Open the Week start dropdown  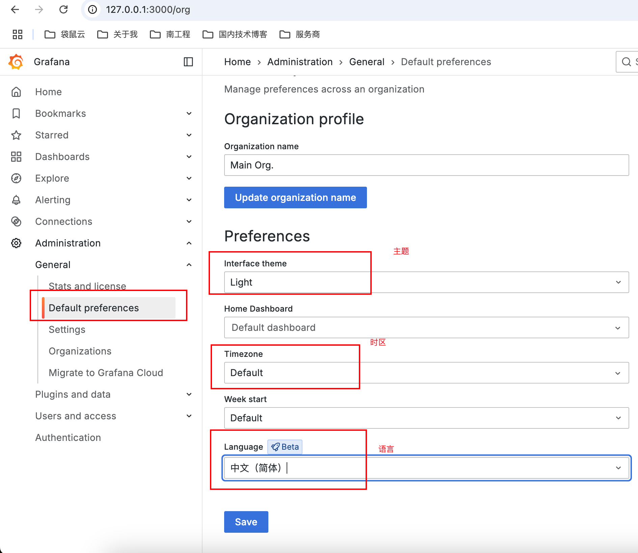click(426, 418)
